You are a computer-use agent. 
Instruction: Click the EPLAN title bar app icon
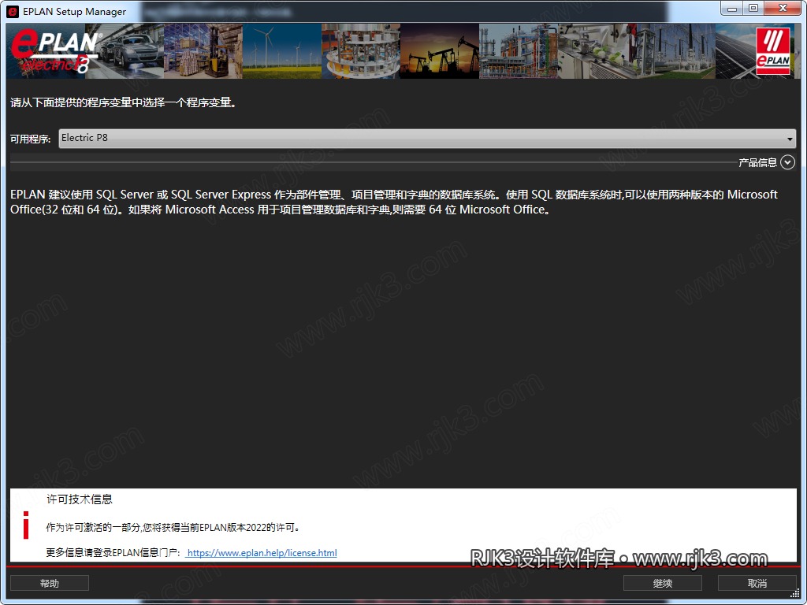click(x=13, y=11)
